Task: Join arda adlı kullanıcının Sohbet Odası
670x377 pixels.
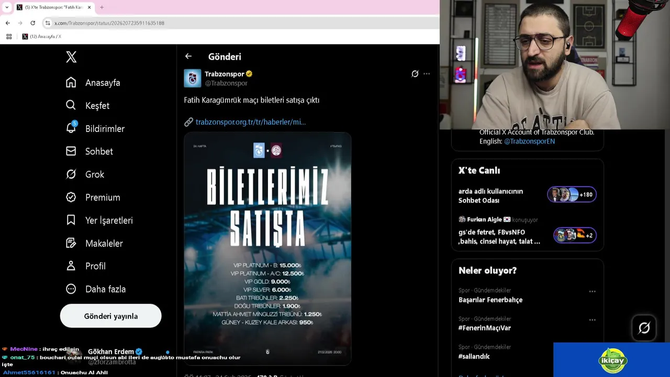Action: pos(490,196)
